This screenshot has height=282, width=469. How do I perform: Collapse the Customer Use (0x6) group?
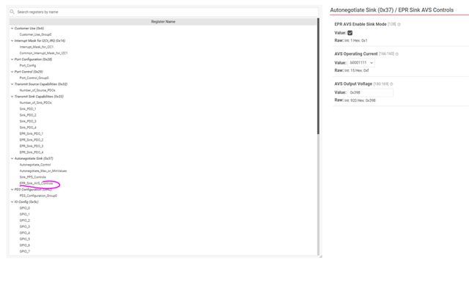point(12,29)
